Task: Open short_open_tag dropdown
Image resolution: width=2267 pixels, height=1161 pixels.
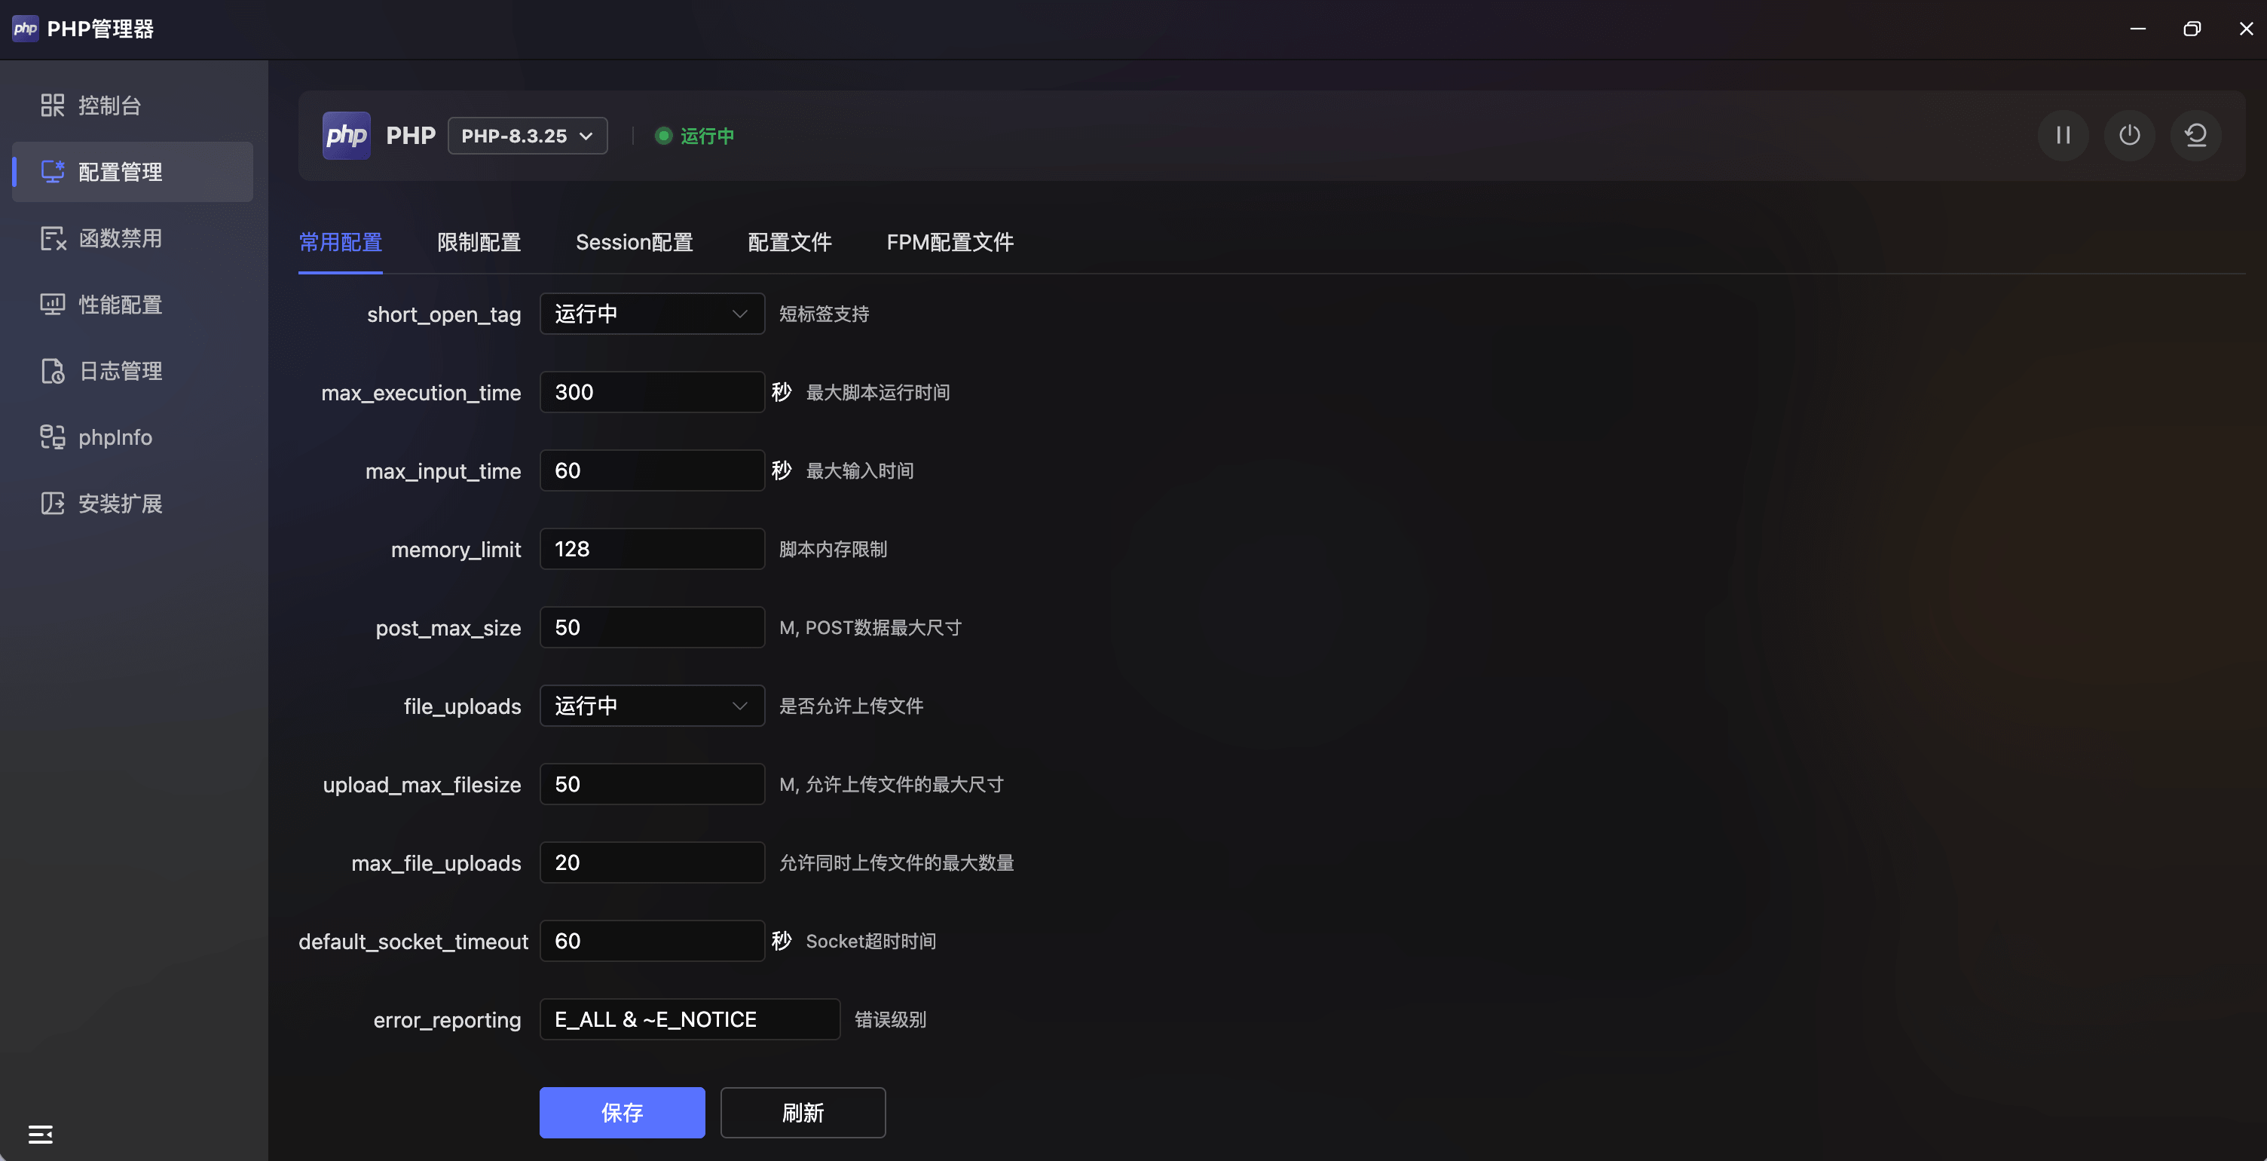Action: point(652,314)
